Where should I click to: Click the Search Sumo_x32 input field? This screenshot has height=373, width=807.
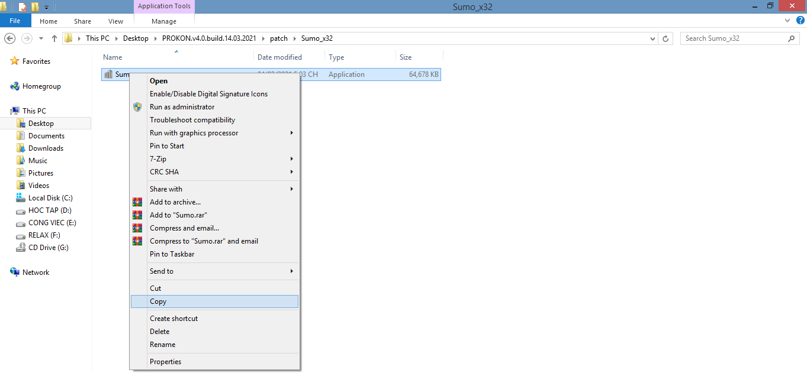[733, 38]
